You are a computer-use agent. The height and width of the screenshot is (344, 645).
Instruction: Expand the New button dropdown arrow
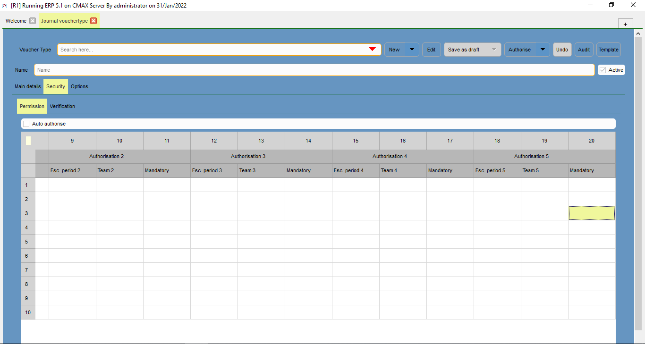pos(412,50)
